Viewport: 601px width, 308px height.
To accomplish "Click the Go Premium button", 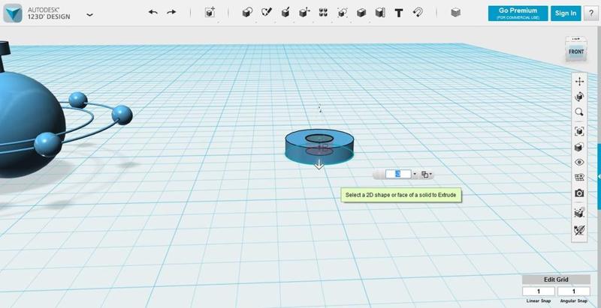I will coord(517,13).
